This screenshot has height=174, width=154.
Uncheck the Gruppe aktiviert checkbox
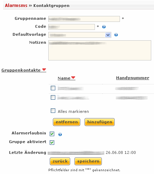[x=52, y=142]
